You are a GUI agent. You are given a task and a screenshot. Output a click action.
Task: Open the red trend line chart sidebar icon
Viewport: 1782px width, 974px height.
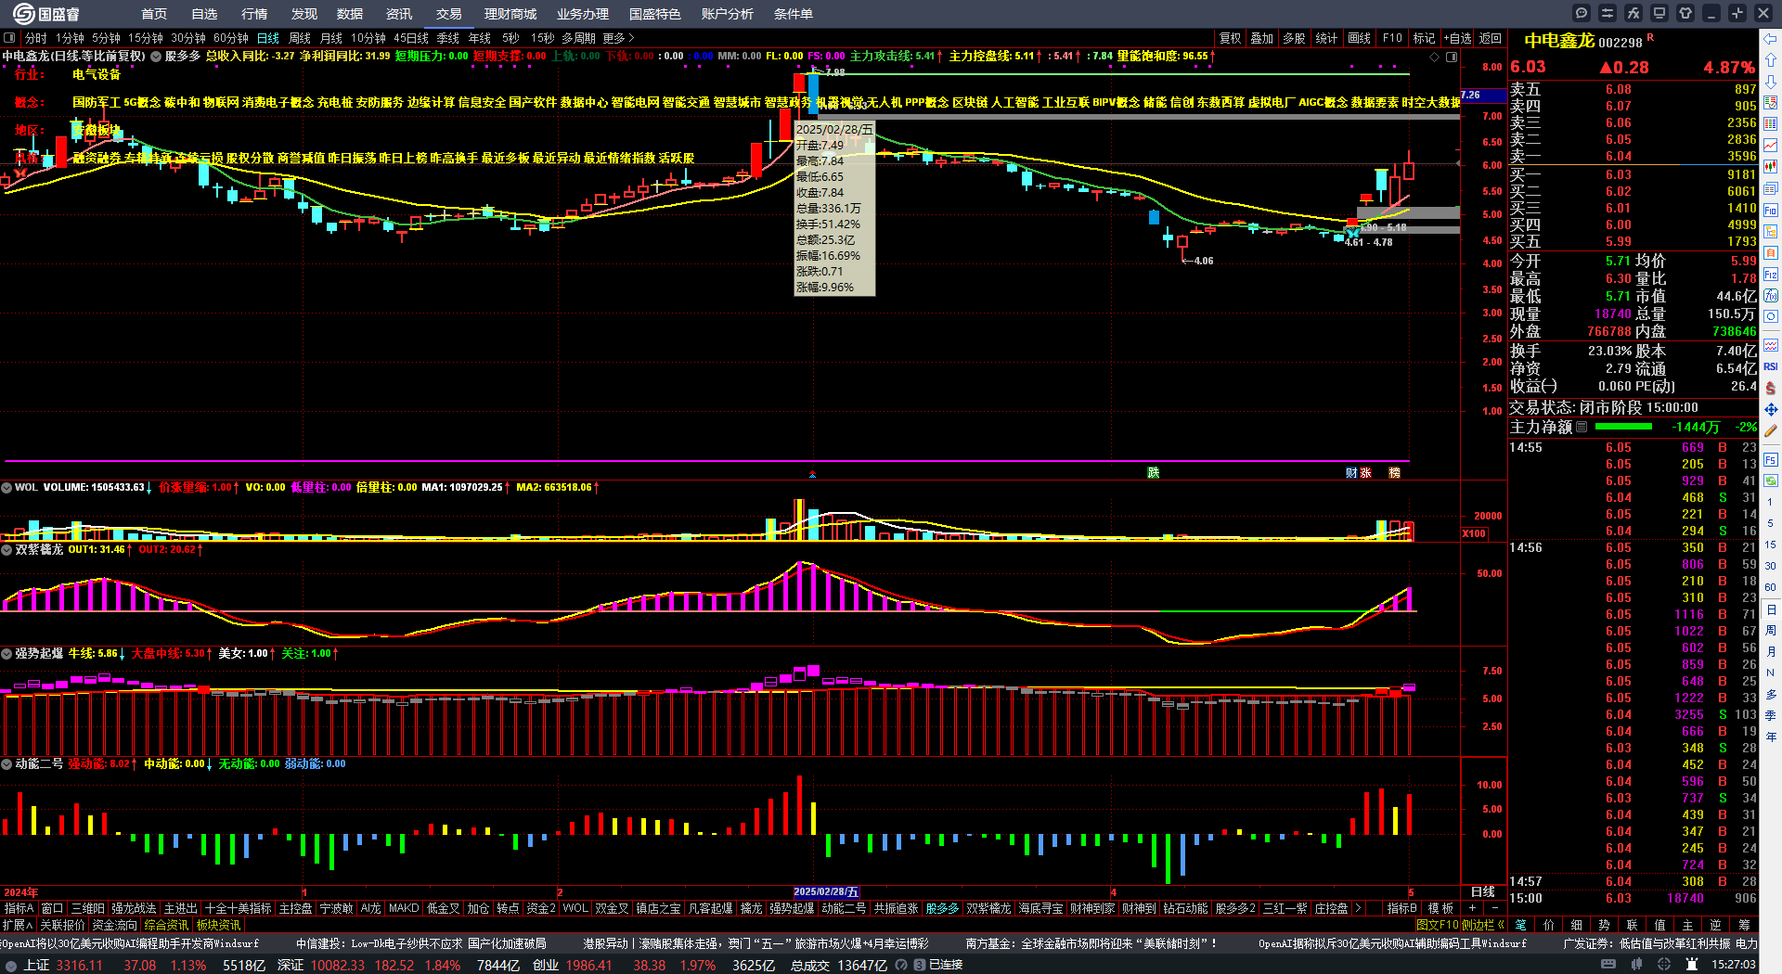tap(1771, 146)
